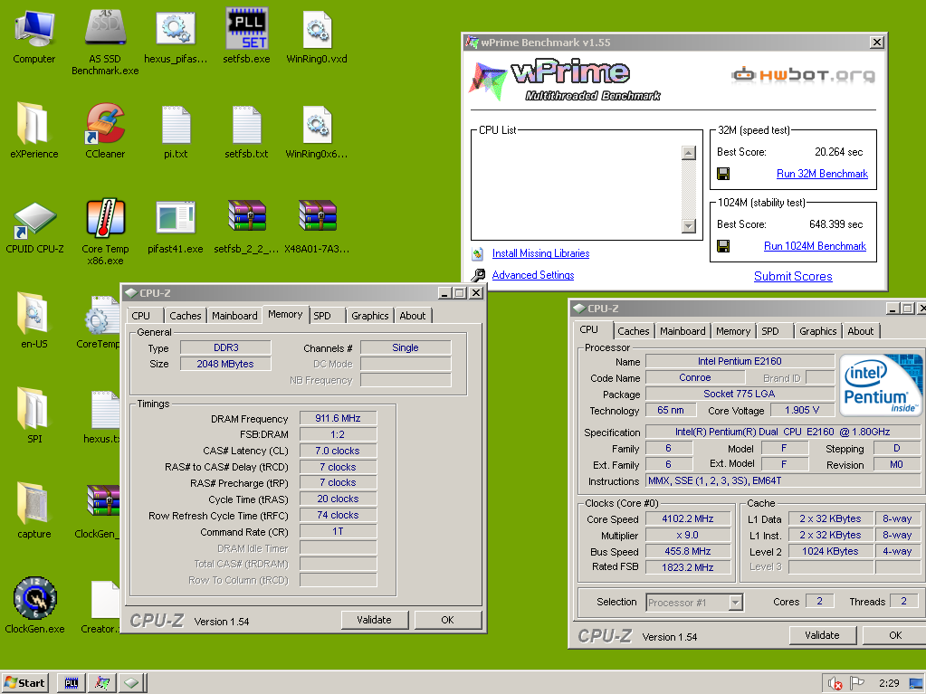Click the muted volume tray icon
The width and height of the screenshot is (926, 694).
pos(835,683)
